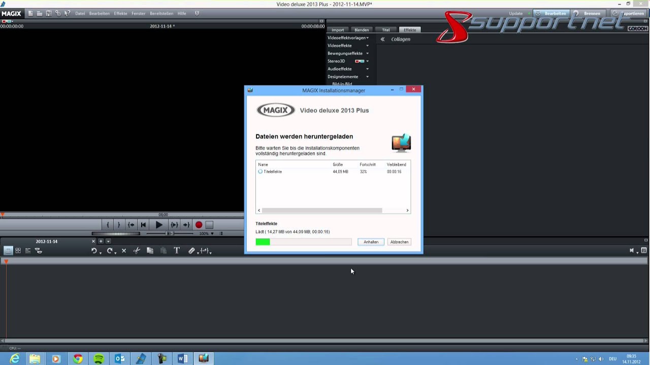Start playback with the Play button

(x=158, y=225)
